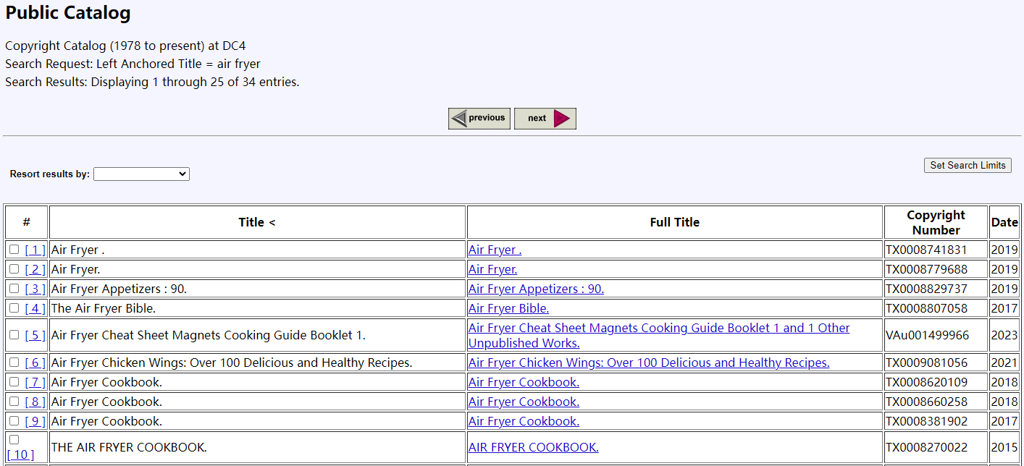Open Air Fryer Chicken Wings full title link
The height and width of the screenshot is (466, 1024).
(x=649, y=363)
